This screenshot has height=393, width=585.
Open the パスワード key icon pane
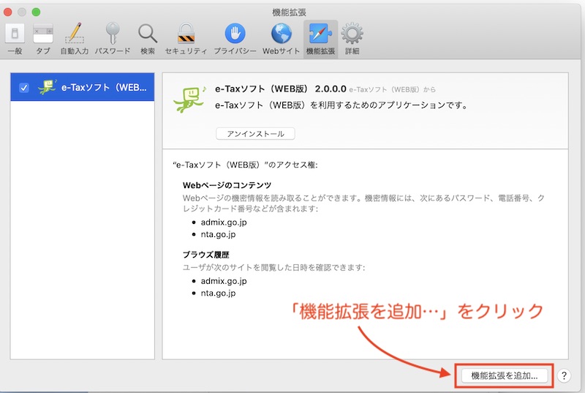113,40
